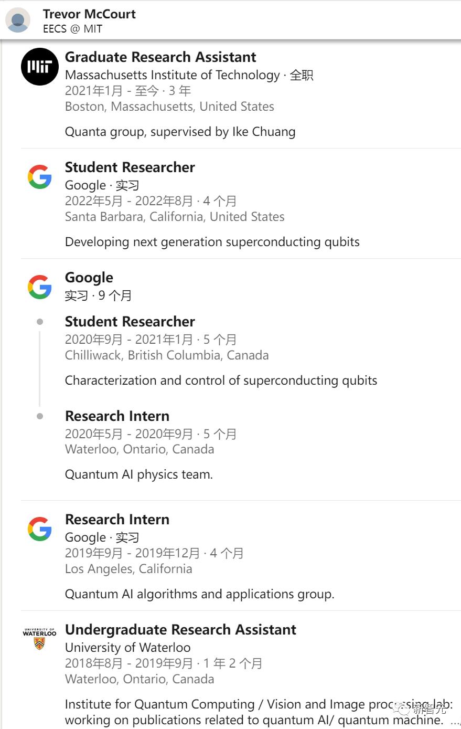The height and width of the screenshot is (729, 461).
Task: Select University of Waterloo company name text
Action: point(127,647)
